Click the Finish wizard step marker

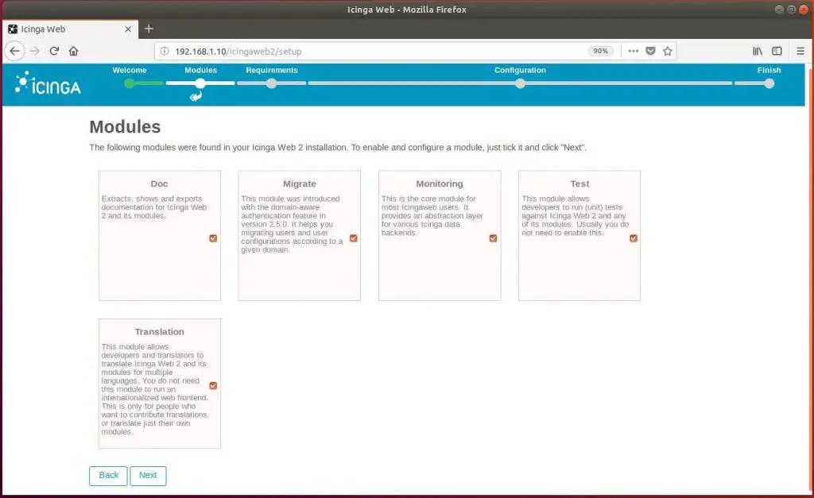(x=769, y=83)
